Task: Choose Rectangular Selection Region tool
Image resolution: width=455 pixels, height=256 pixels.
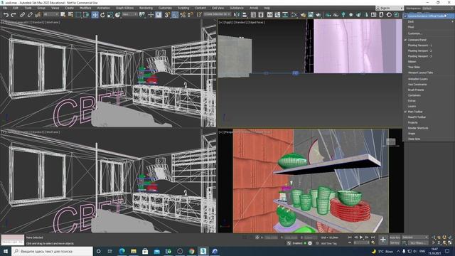Action: point(78,15)
